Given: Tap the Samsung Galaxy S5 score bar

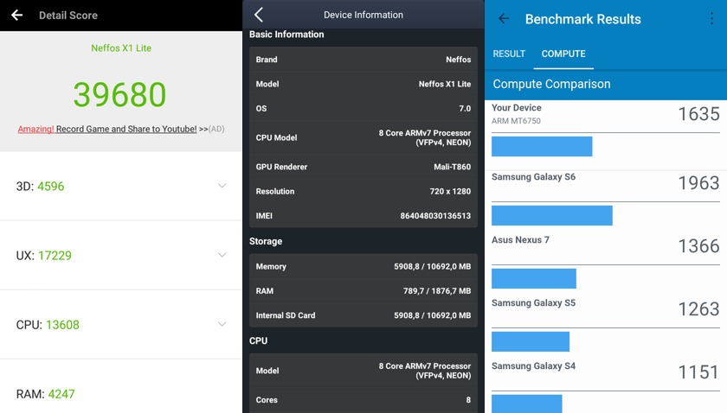Looking at the screenshot, I should pos(531,341).
